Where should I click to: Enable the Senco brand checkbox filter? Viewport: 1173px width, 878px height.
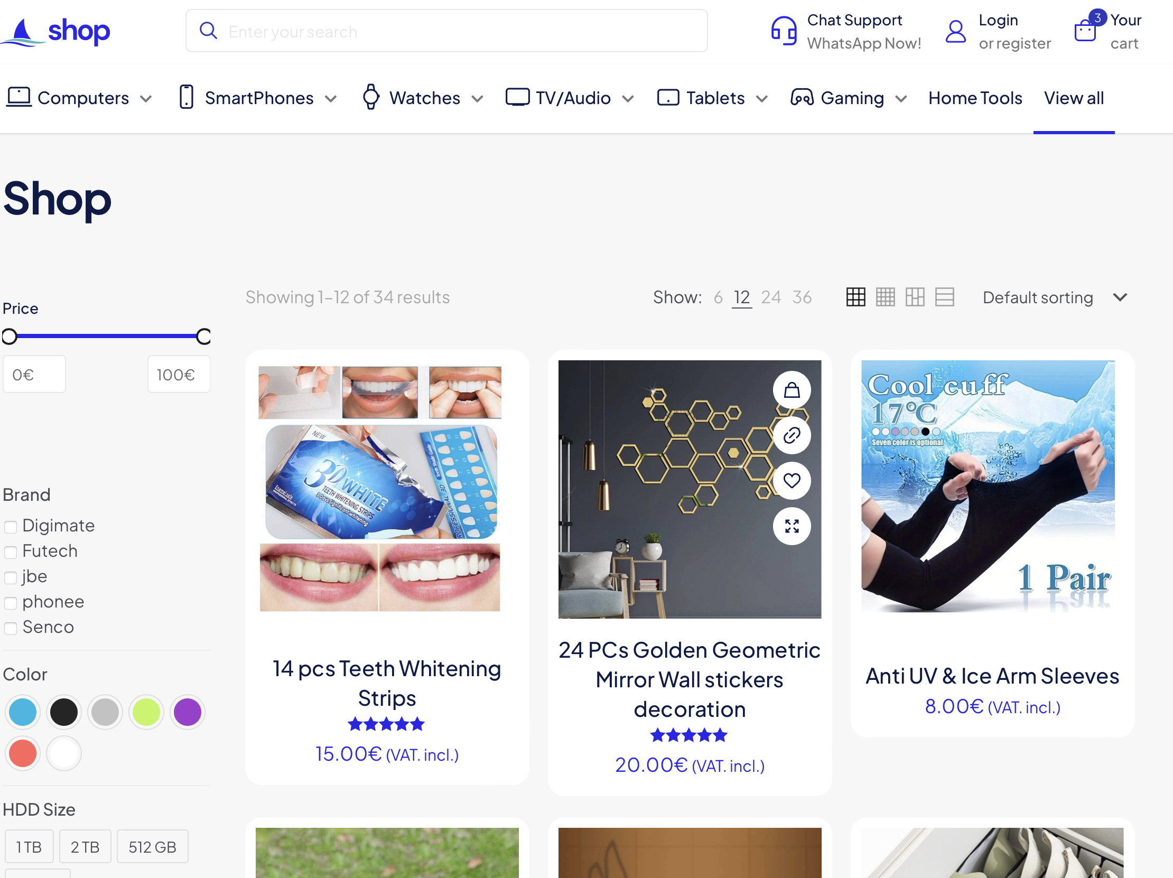(x=10, y=627)
